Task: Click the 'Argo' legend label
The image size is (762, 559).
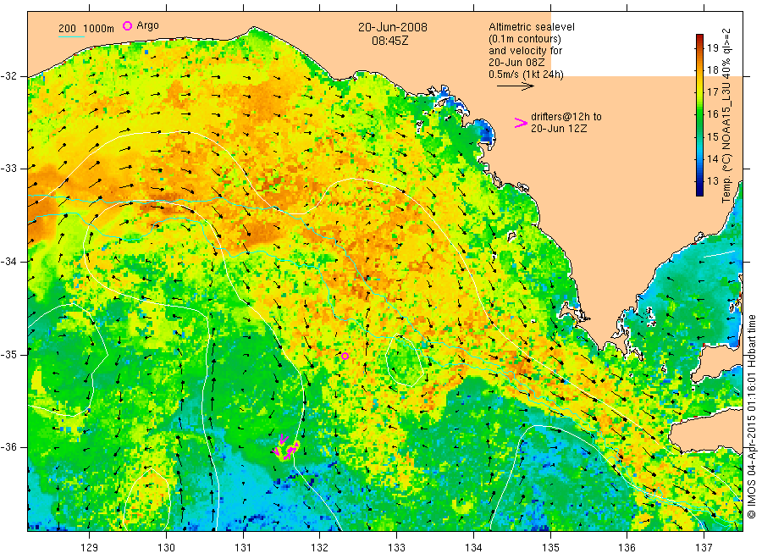Action: tap(147, 25)
